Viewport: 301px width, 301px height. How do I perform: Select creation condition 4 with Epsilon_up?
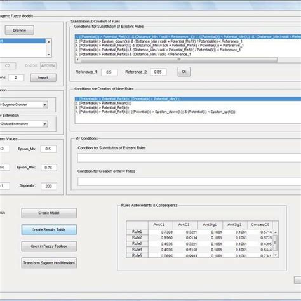click(x=188, y=112)
